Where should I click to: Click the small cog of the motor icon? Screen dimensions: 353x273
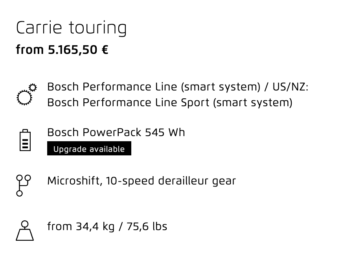click(x=33, y=87)
